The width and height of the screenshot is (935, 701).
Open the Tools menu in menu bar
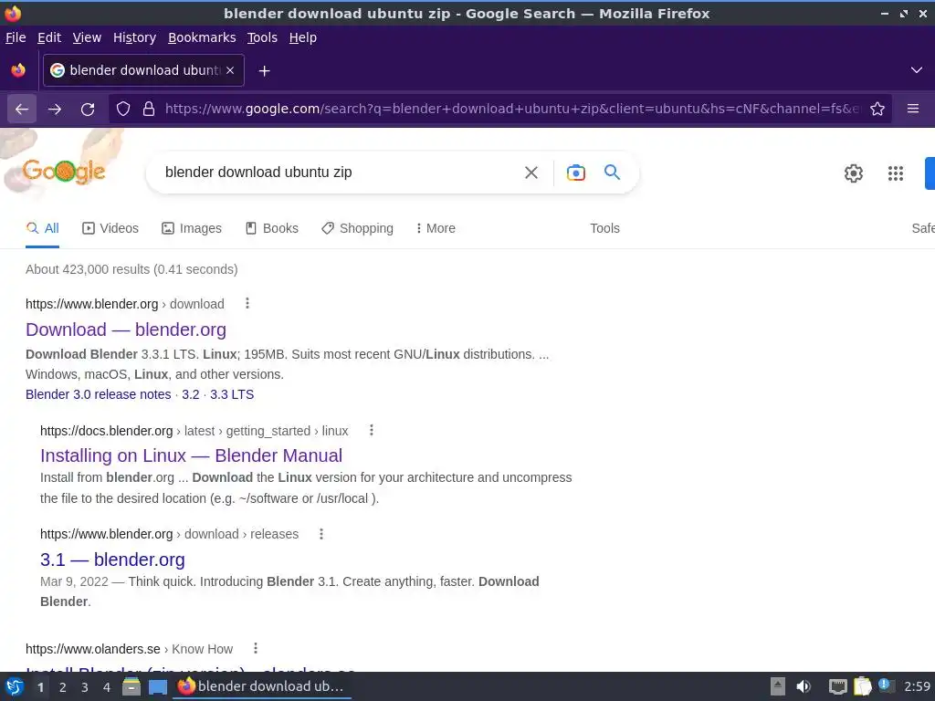coord(262,37)
